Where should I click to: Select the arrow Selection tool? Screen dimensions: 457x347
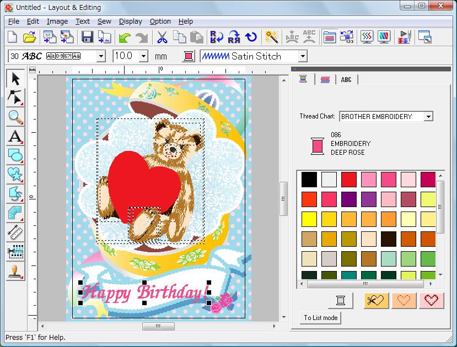[15, 78]
